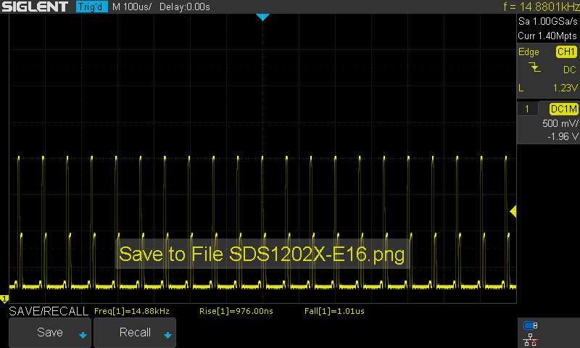Click the Save to File SDS1202X-E16.png message
The image size is (580, 348).
pyautogui.click(x=262, y=254)
